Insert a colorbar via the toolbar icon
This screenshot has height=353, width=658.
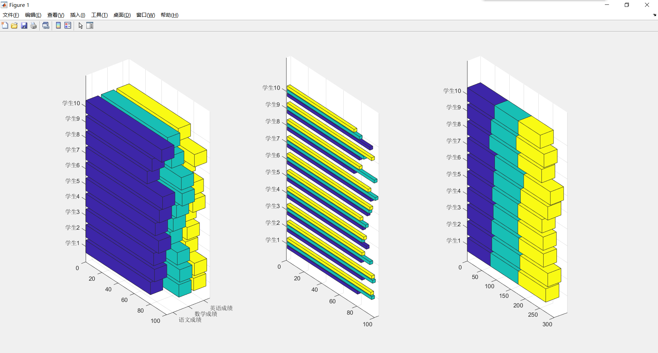[x=58, y=25]
